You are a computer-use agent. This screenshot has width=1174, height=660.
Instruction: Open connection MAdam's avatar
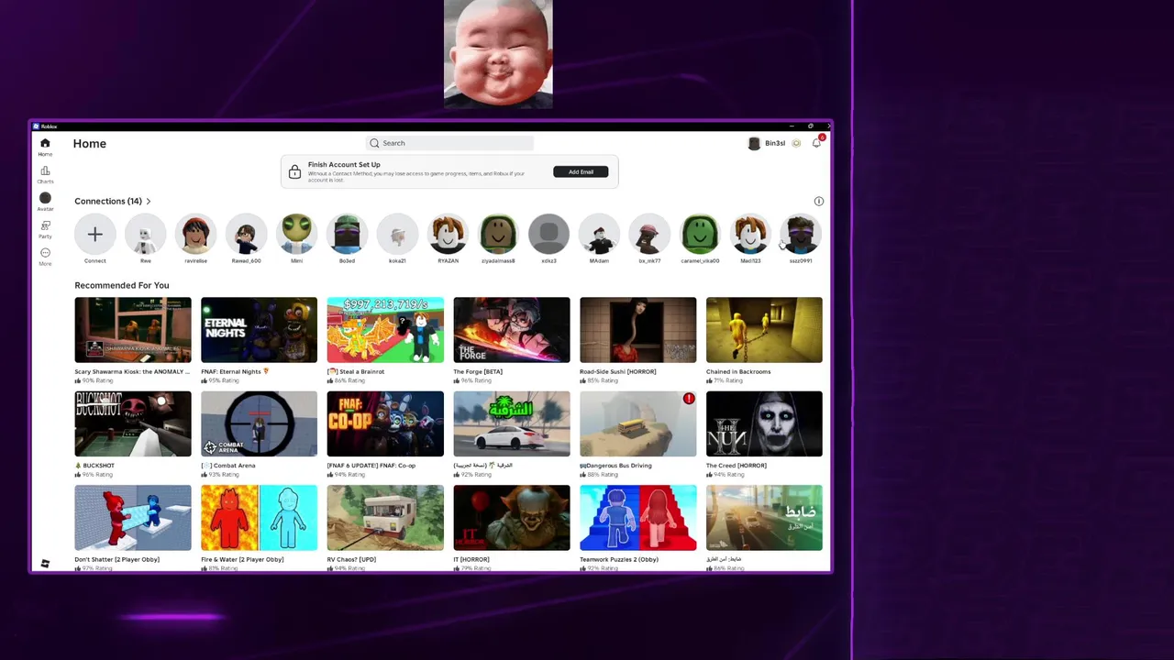point(599,235)
